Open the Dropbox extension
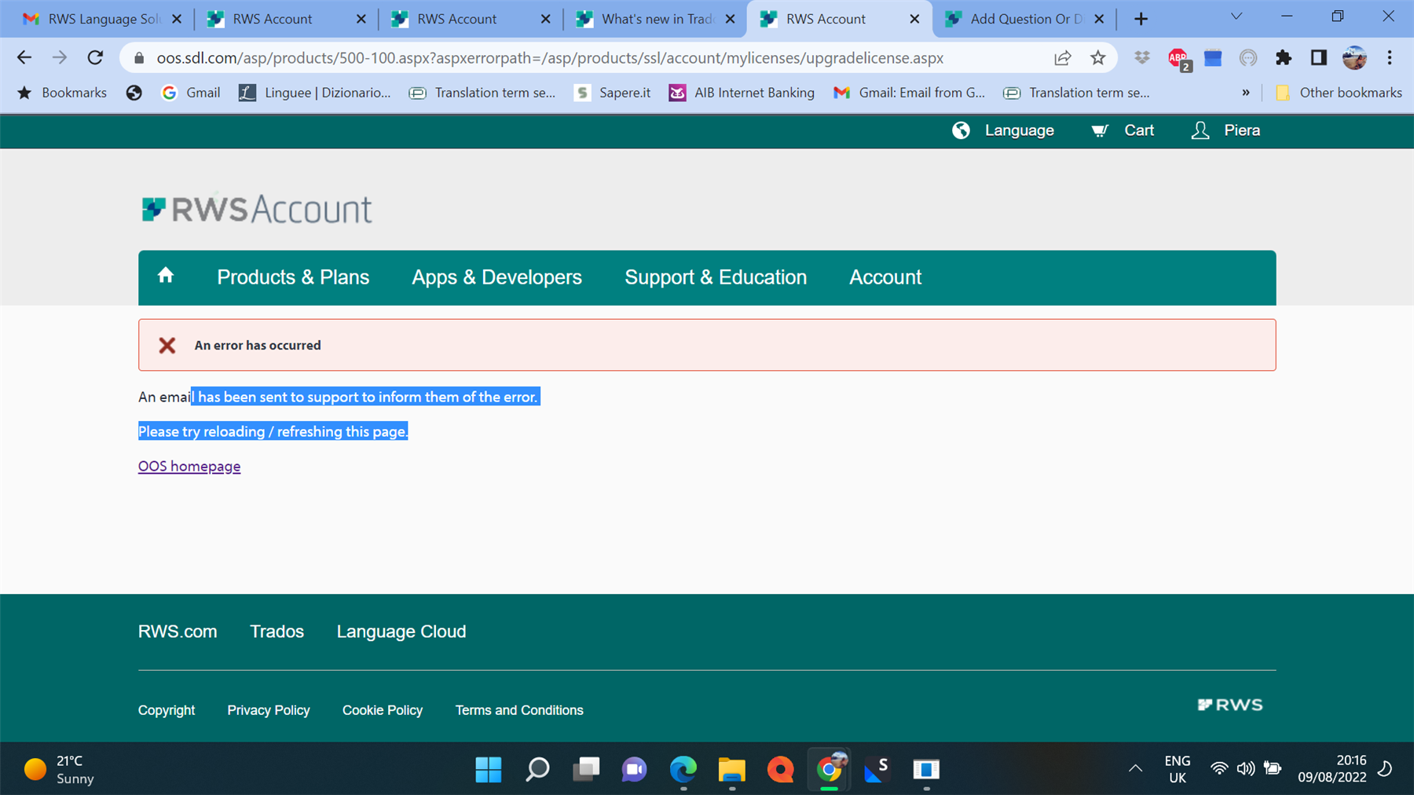 [x=1141, y=57]
